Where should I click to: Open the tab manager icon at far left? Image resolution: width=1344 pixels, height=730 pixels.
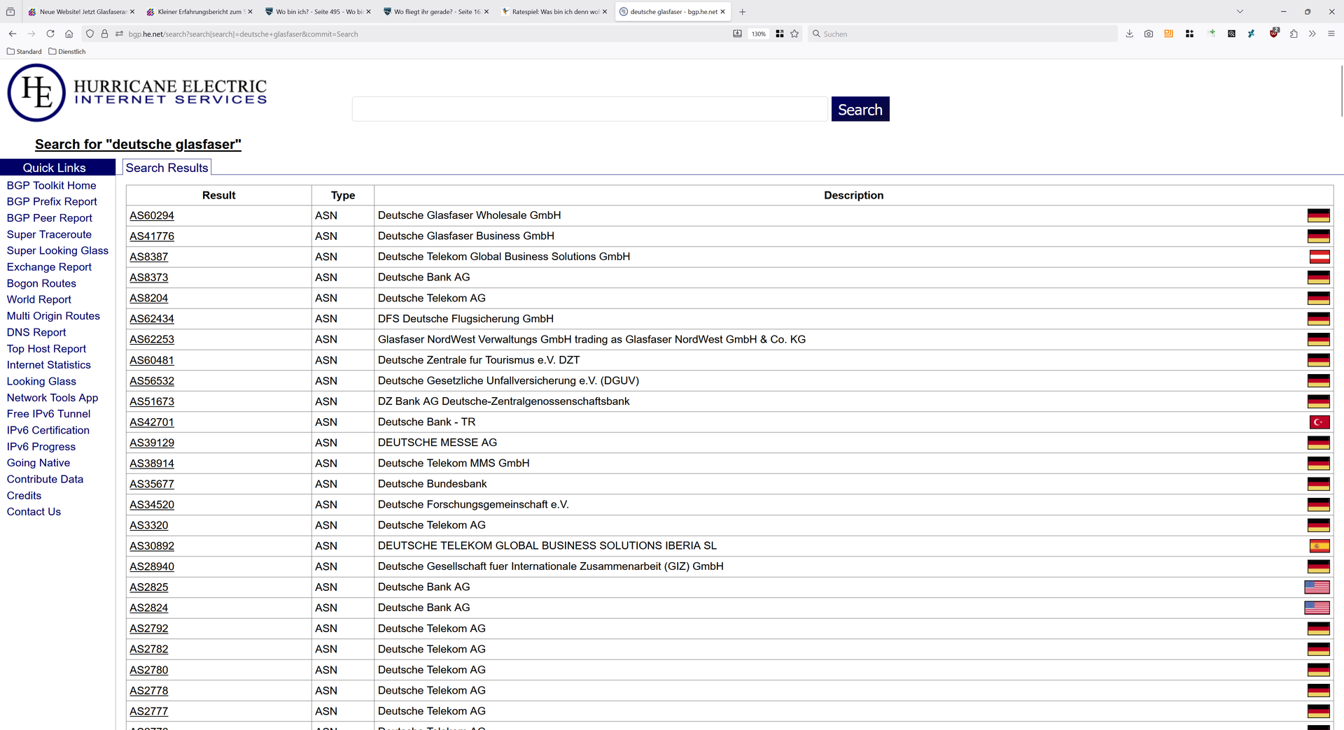[10, 12]
